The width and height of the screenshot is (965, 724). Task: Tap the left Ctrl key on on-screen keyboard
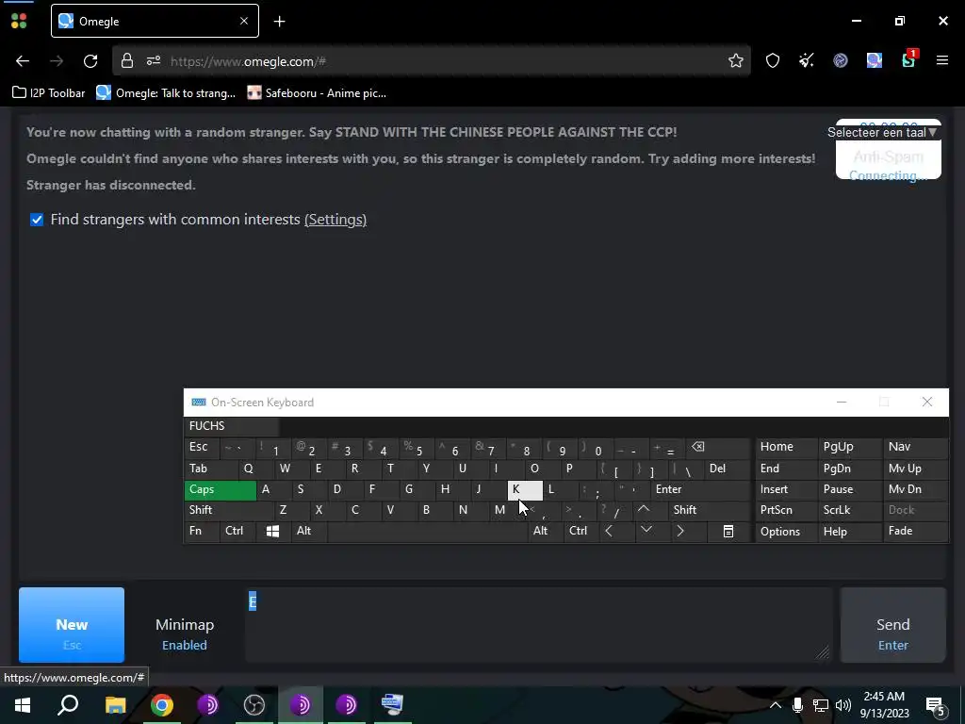(x=237, y=532)
